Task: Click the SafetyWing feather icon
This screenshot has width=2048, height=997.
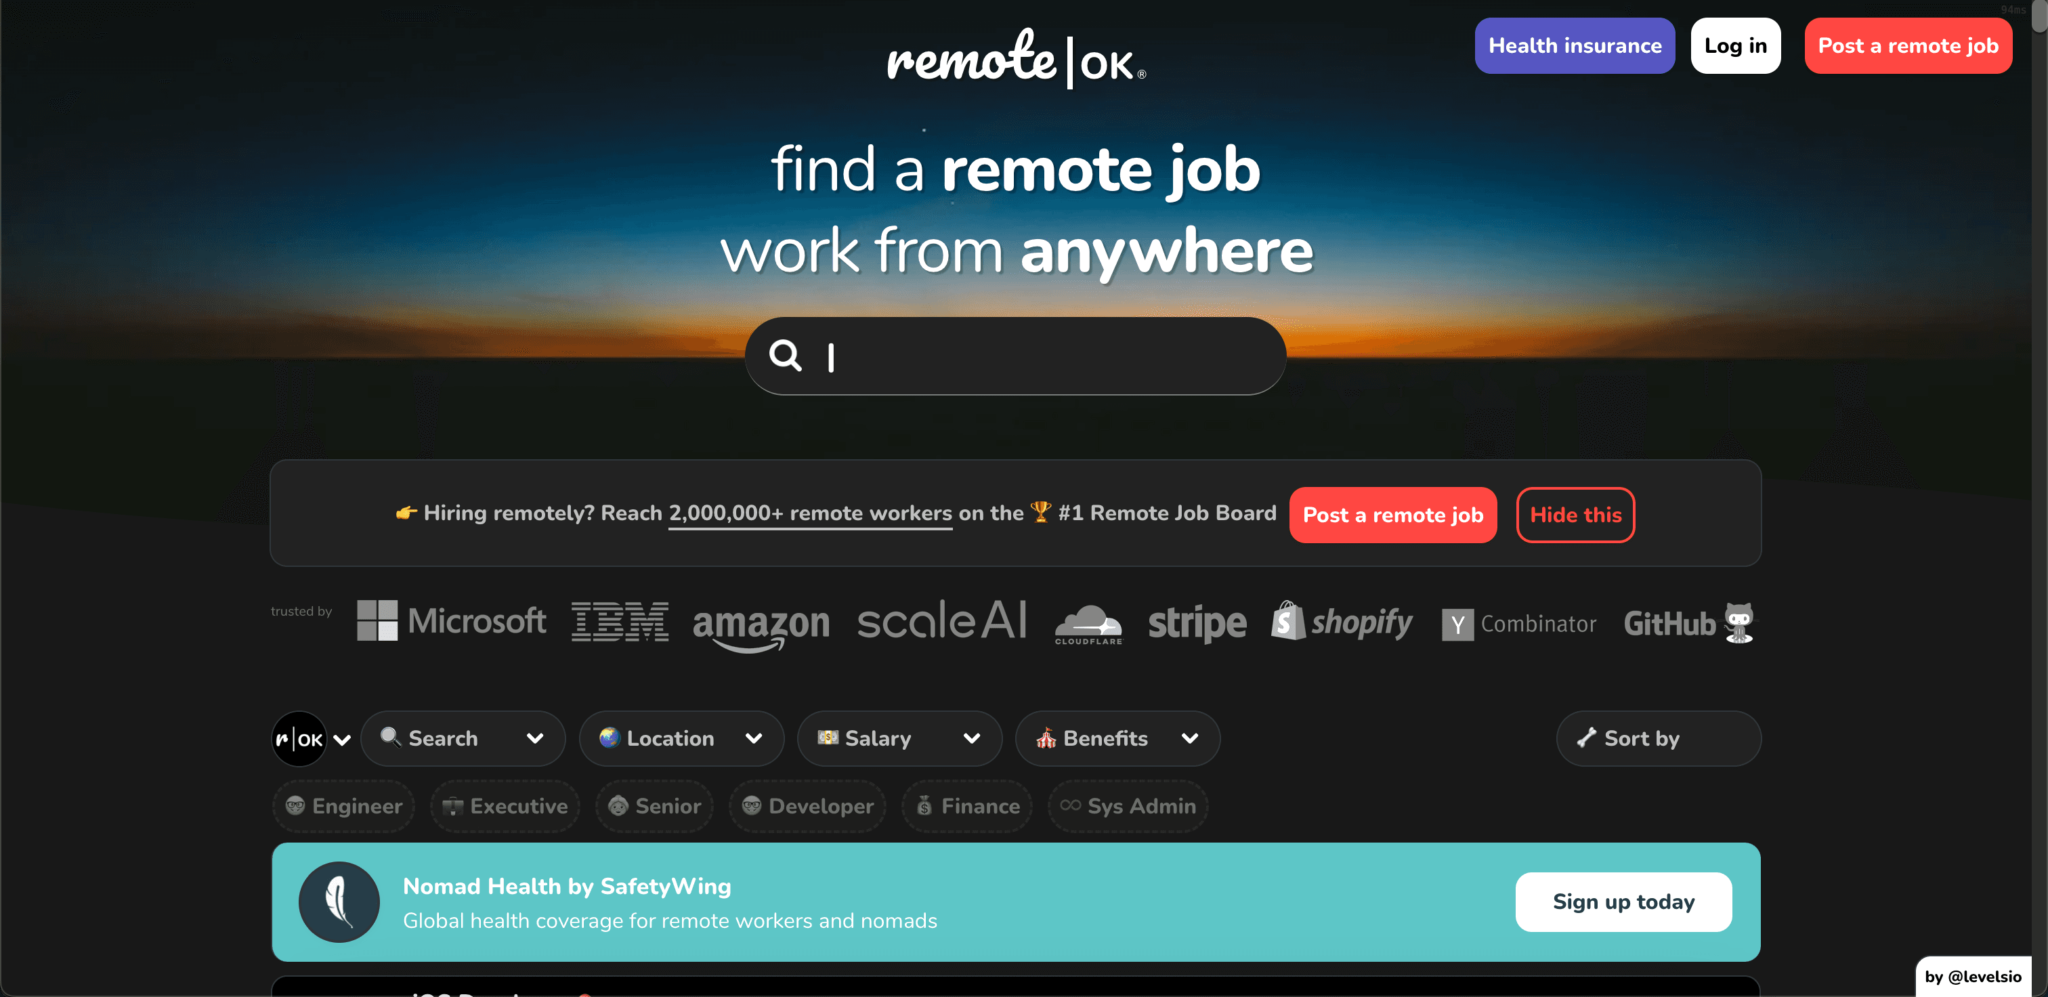Action: point(339,901)
